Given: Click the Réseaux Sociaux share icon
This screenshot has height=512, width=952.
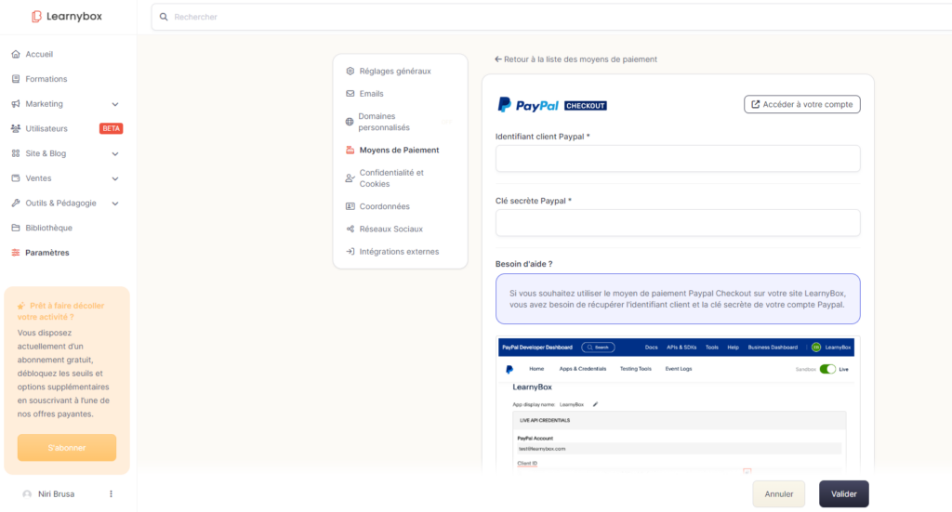Looking at the screenshot, I should tap(350, 229).
